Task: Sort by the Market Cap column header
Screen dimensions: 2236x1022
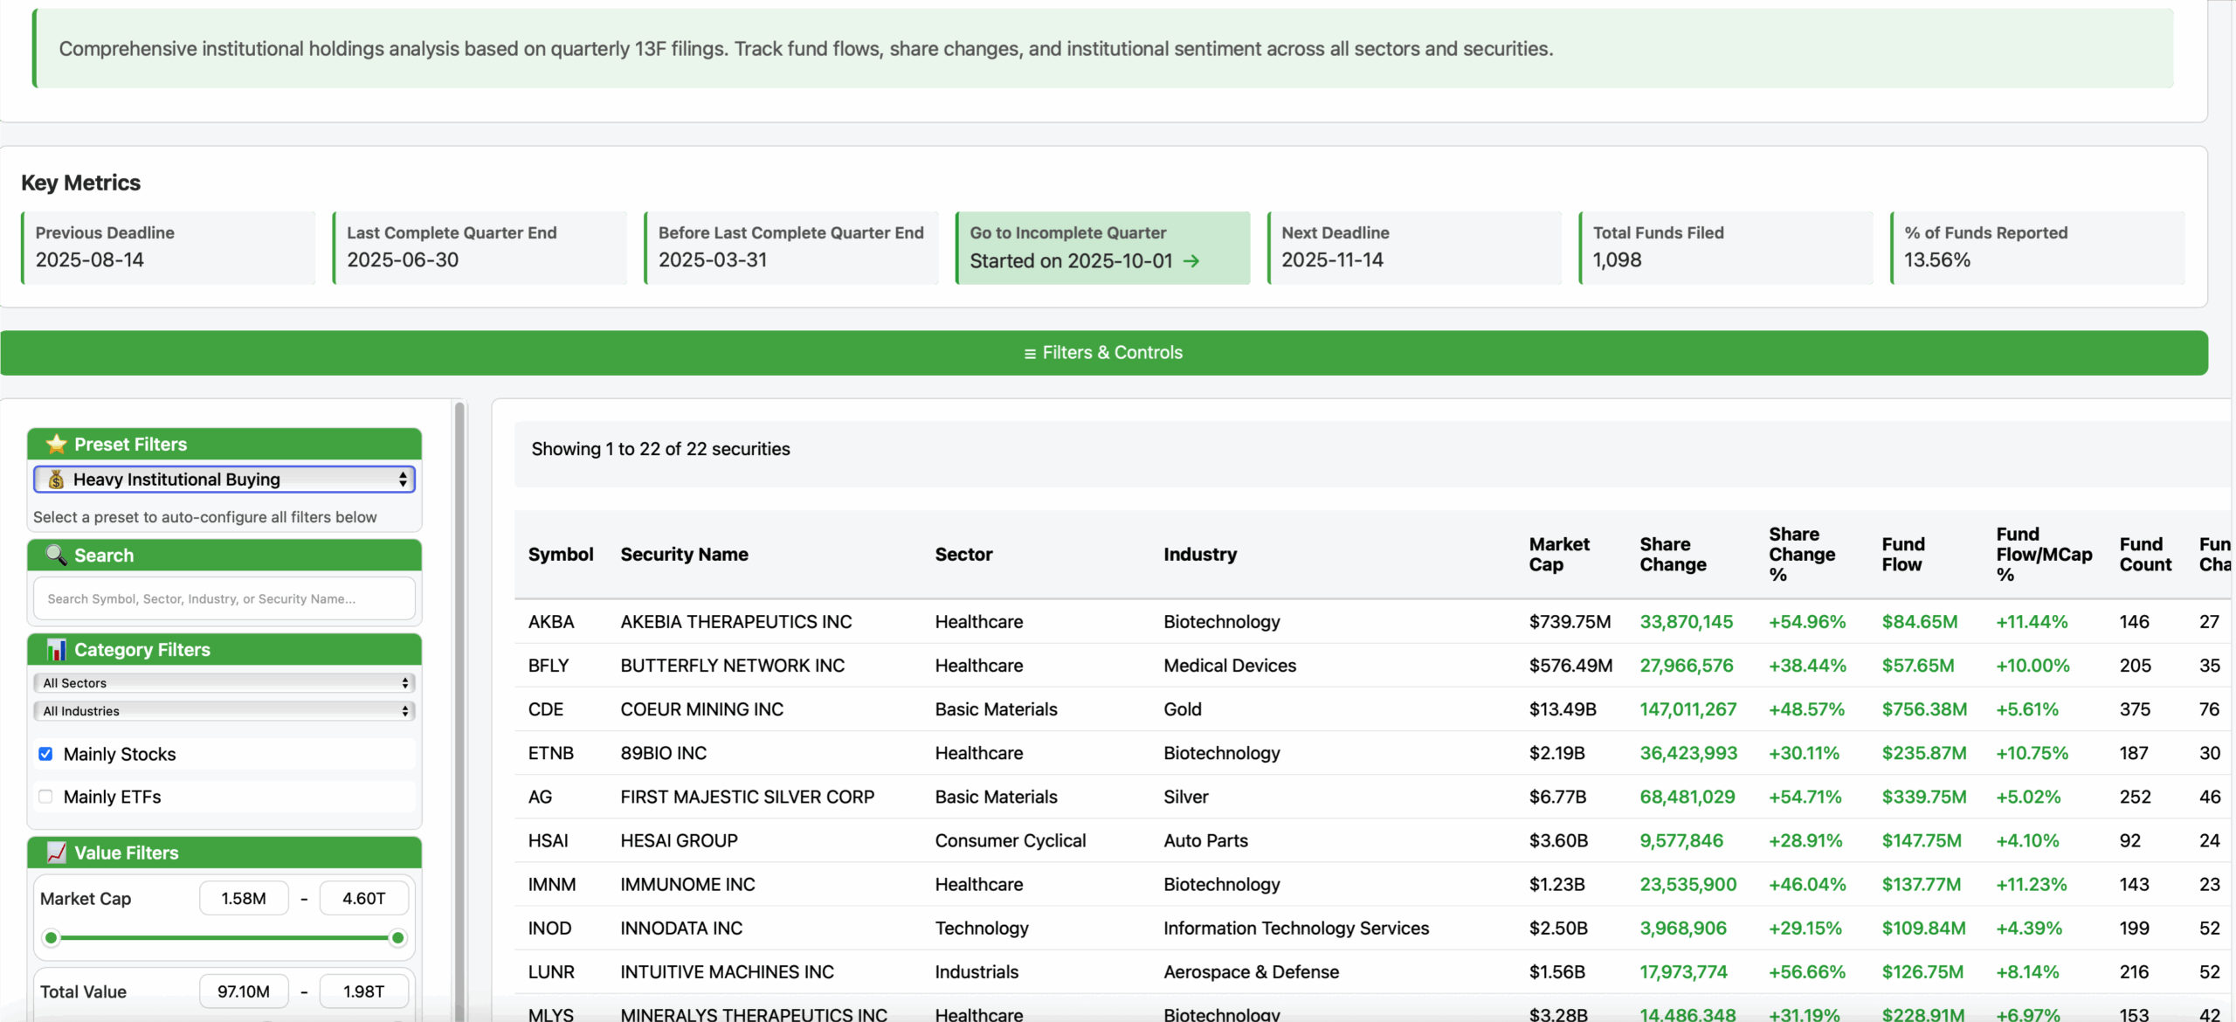Action: click(1558, 554)
